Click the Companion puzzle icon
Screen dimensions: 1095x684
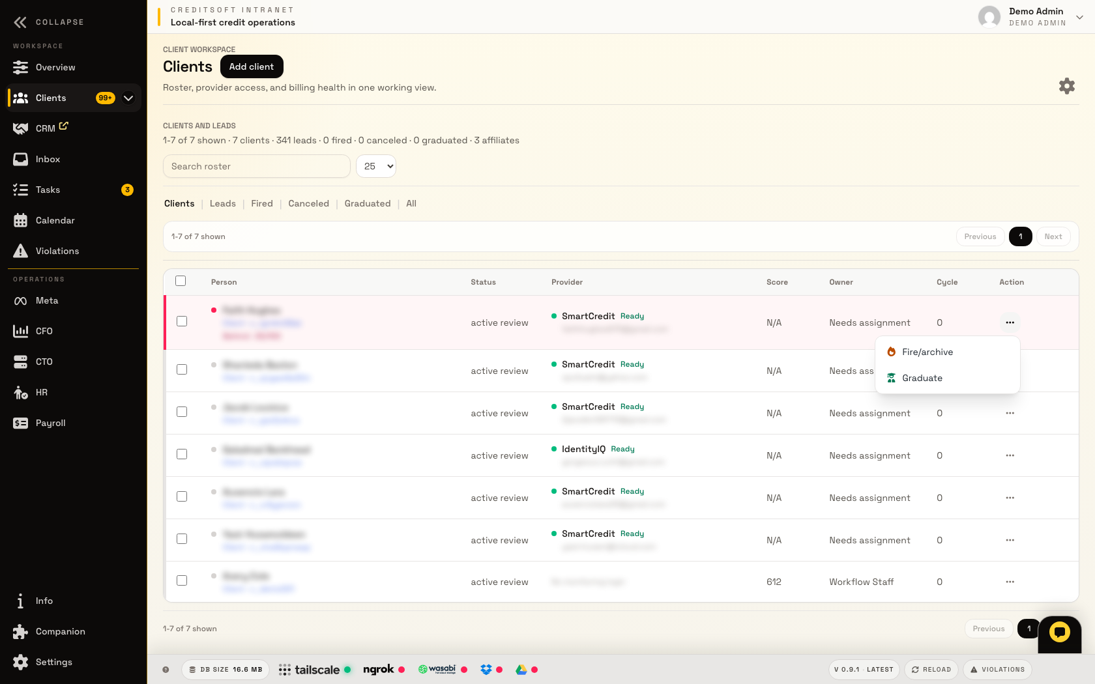[21, 631]
